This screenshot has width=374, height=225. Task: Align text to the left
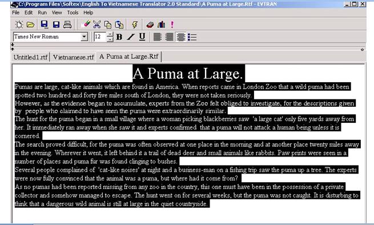coord(158,37)
